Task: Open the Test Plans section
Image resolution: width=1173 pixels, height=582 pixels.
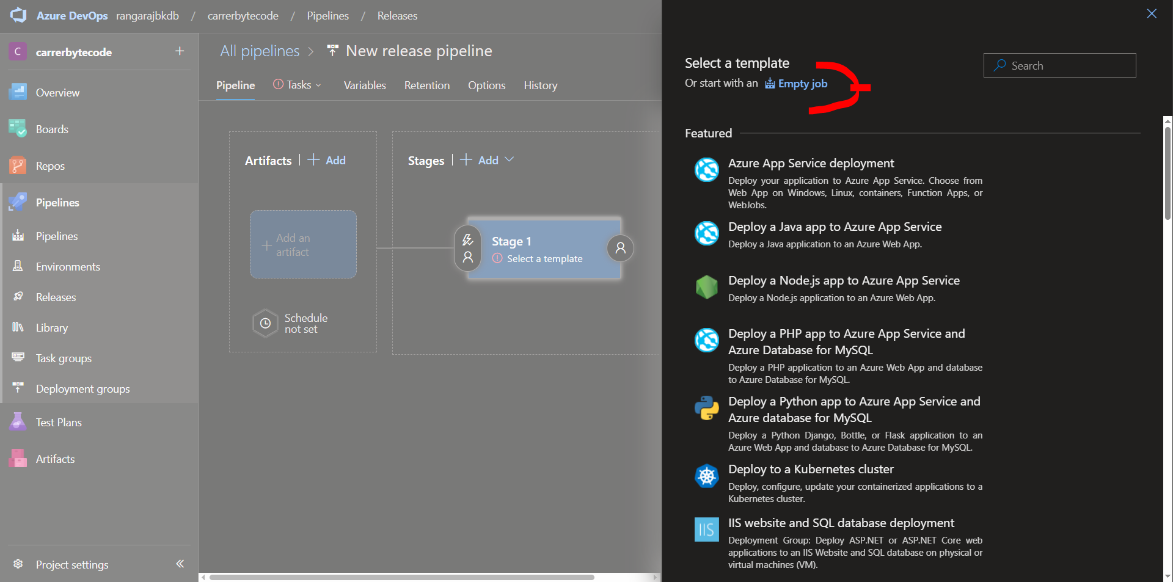Action: coord(58,421)
